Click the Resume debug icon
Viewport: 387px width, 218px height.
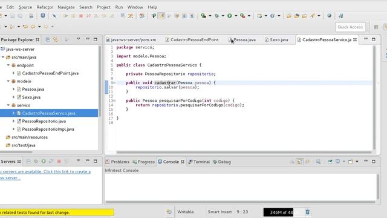65,16
